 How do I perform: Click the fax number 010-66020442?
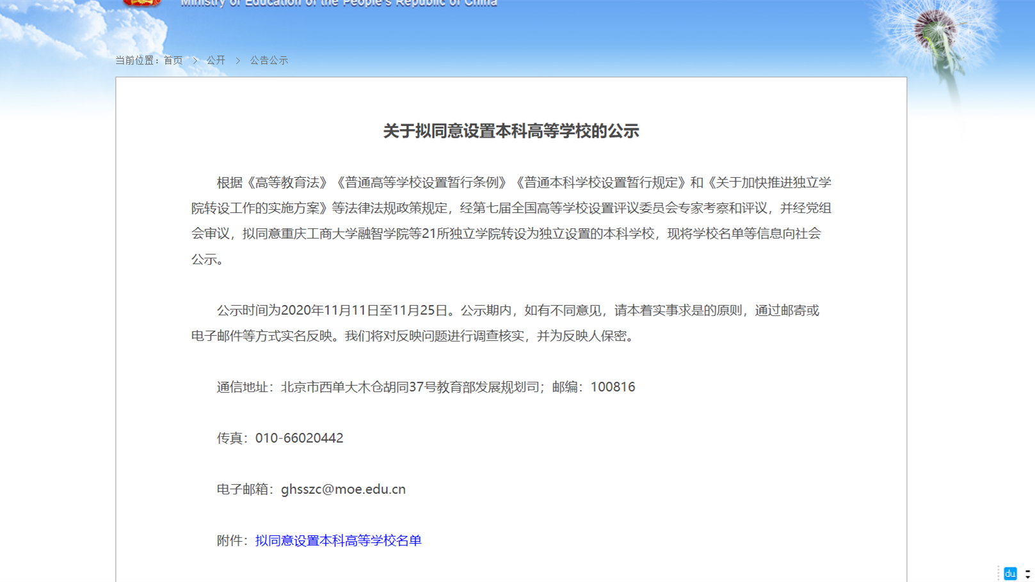(300, 438)
